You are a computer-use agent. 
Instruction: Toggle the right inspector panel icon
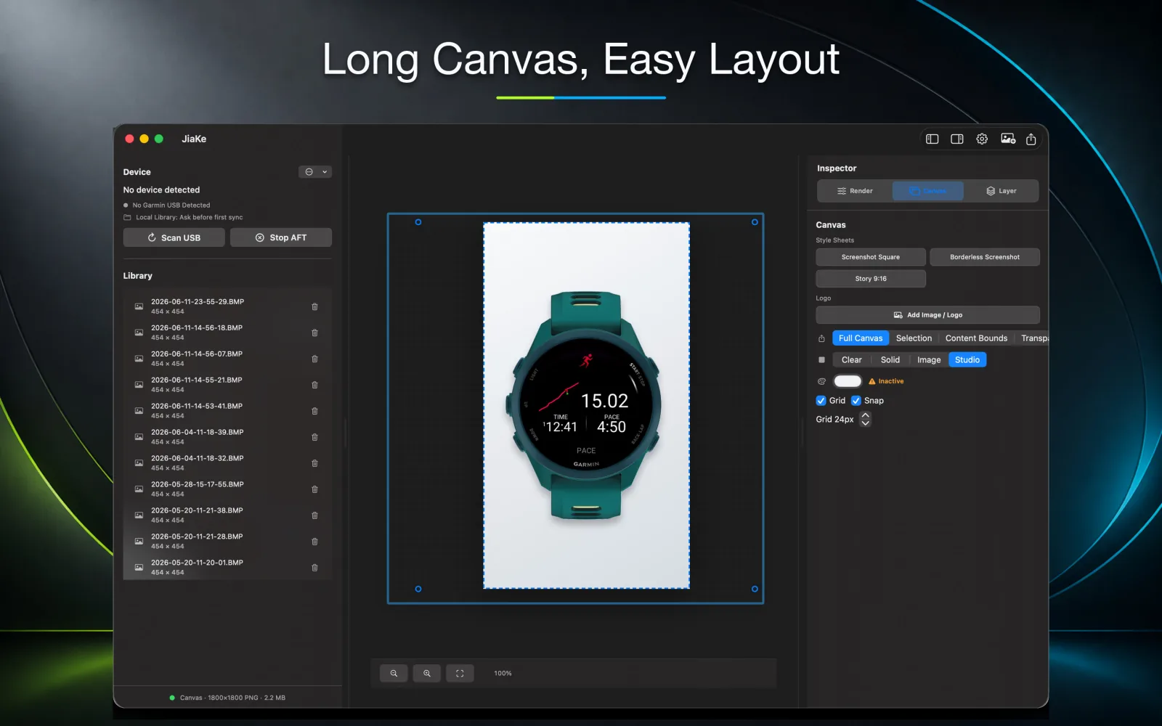[957, 139]
